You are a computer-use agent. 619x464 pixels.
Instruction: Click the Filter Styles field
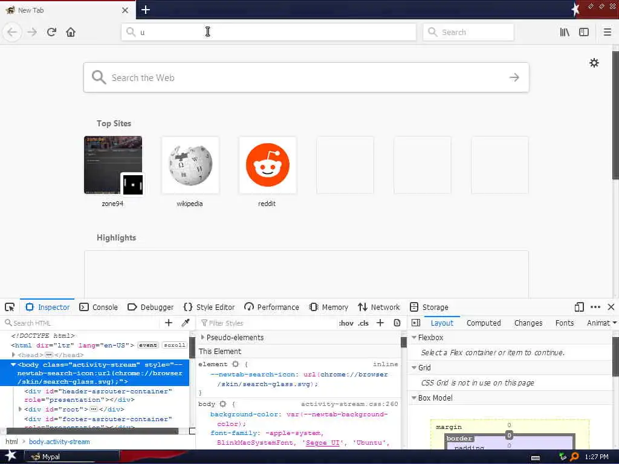[267, 323]
